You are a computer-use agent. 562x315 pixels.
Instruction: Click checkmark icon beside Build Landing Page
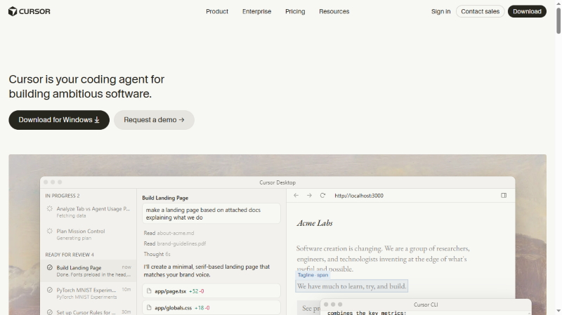click(x=50, y=267)
